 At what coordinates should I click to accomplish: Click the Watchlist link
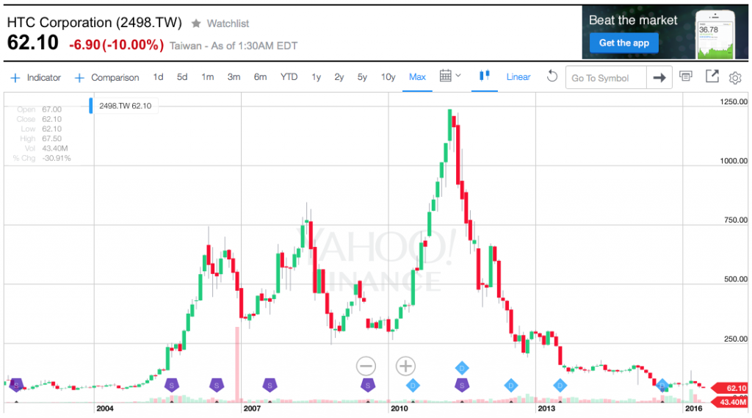[x=228, y=24]
